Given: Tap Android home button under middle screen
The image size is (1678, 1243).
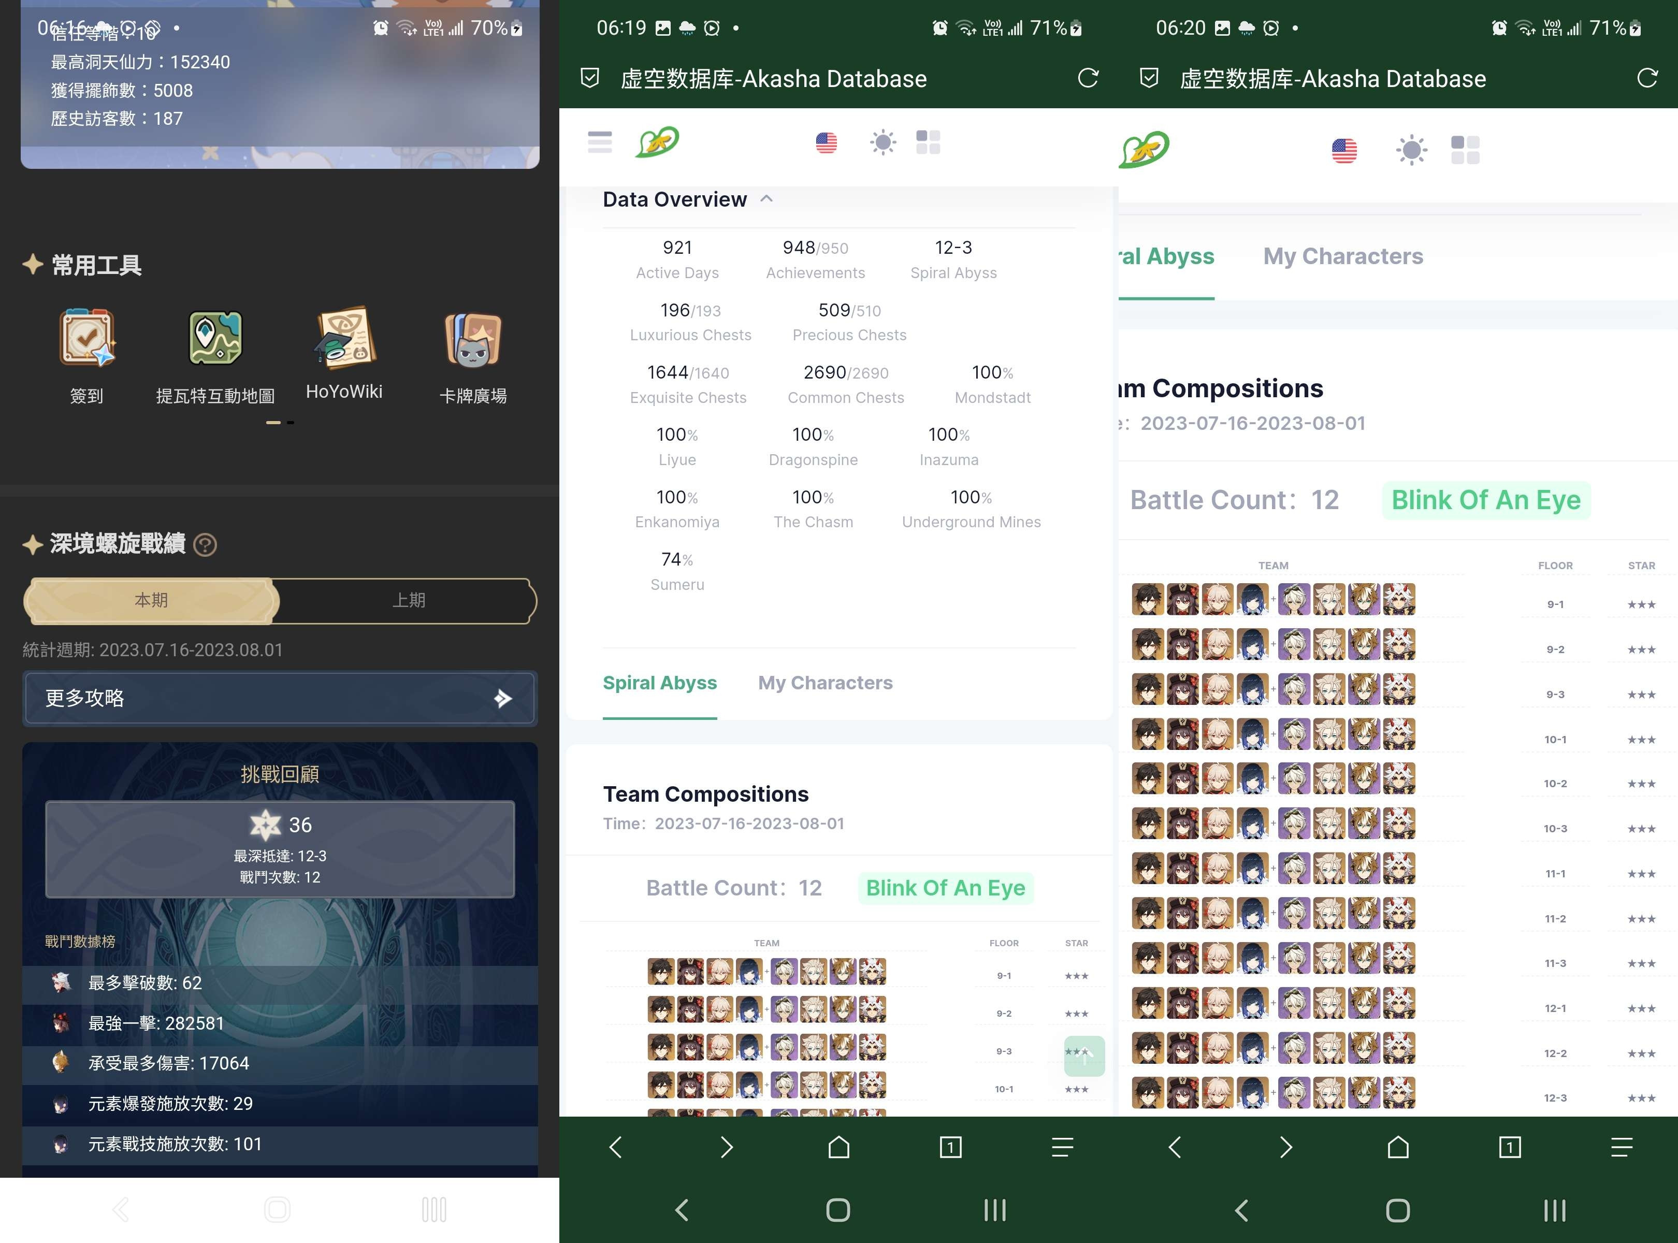Looking at the screenshot, I should pyautogui.click(x=838, y=1210).
